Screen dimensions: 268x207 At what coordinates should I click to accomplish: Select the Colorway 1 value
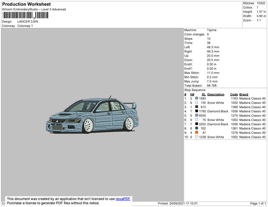coord(25,26)
